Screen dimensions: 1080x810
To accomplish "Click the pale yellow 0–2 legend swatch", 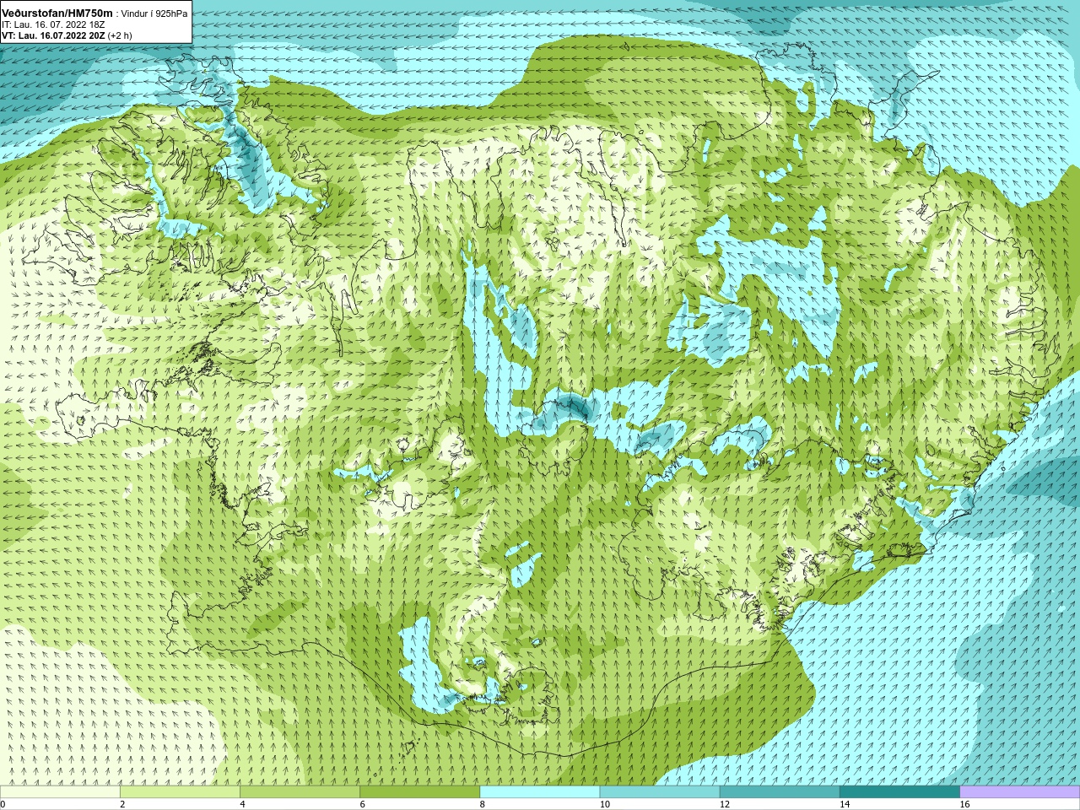I will [60, 792].
